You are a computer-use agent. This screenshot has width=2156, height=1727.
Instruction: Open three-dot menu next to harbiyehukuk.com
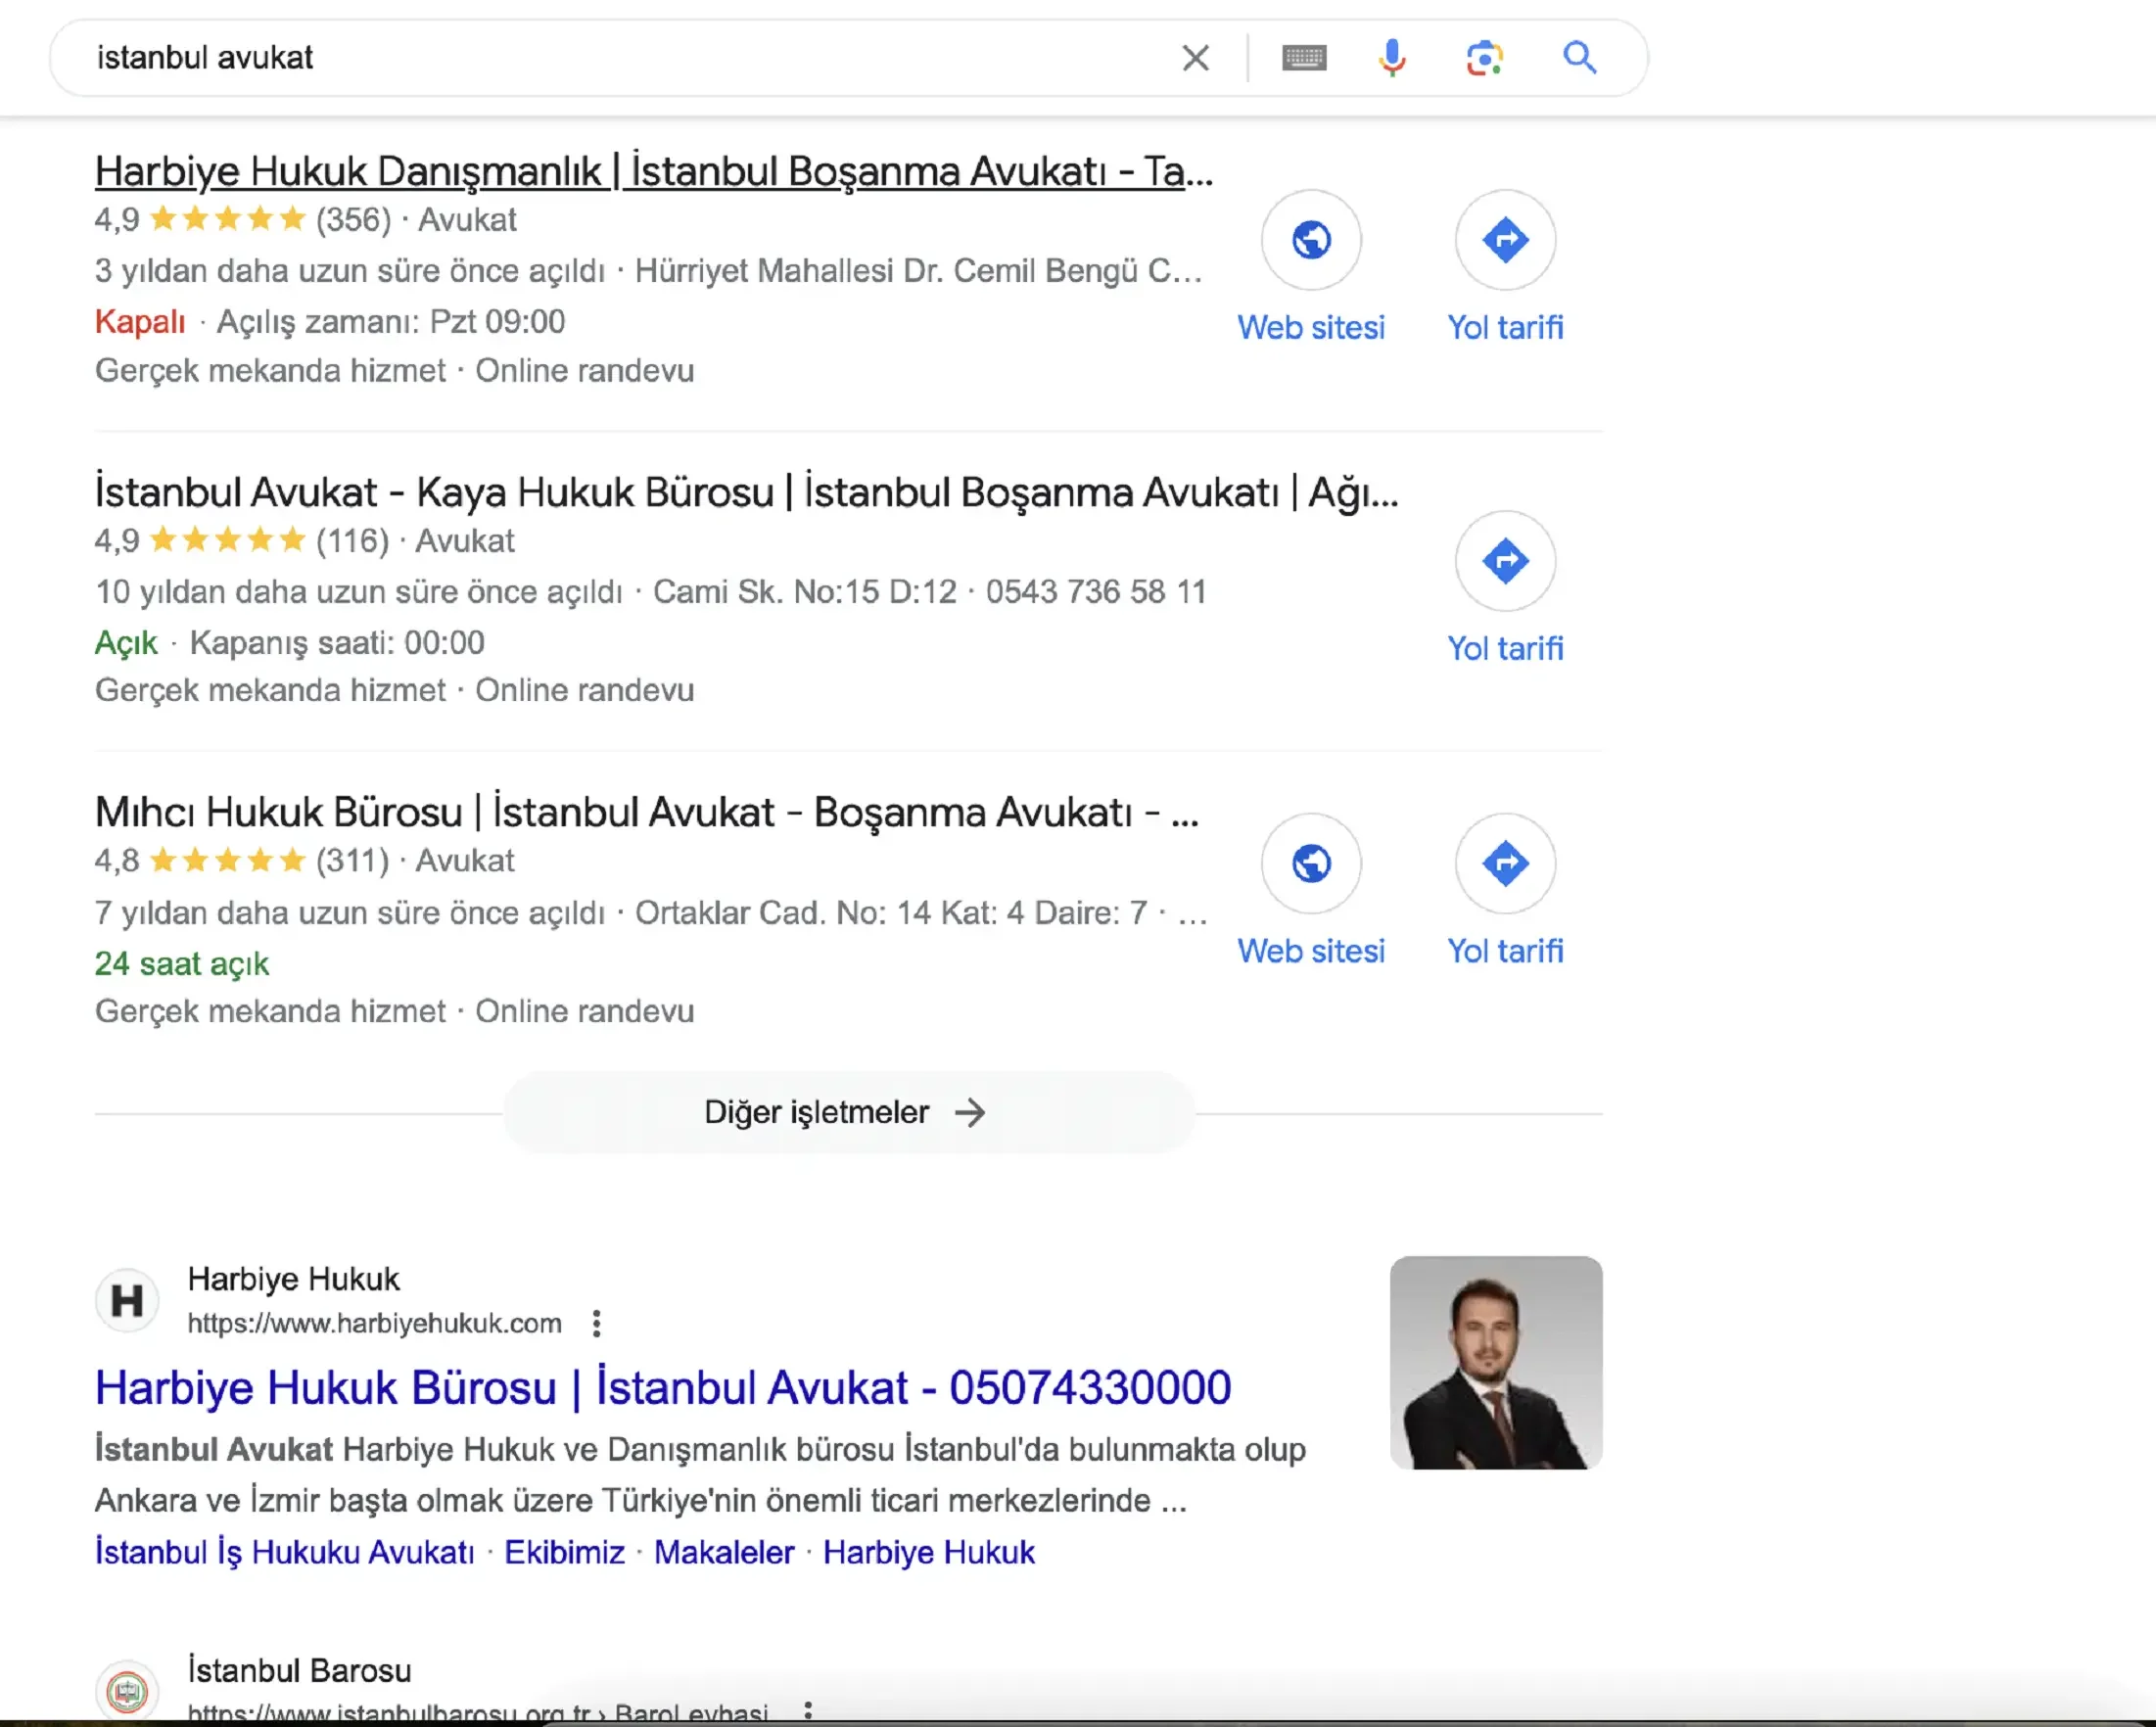click(596, 1323)
